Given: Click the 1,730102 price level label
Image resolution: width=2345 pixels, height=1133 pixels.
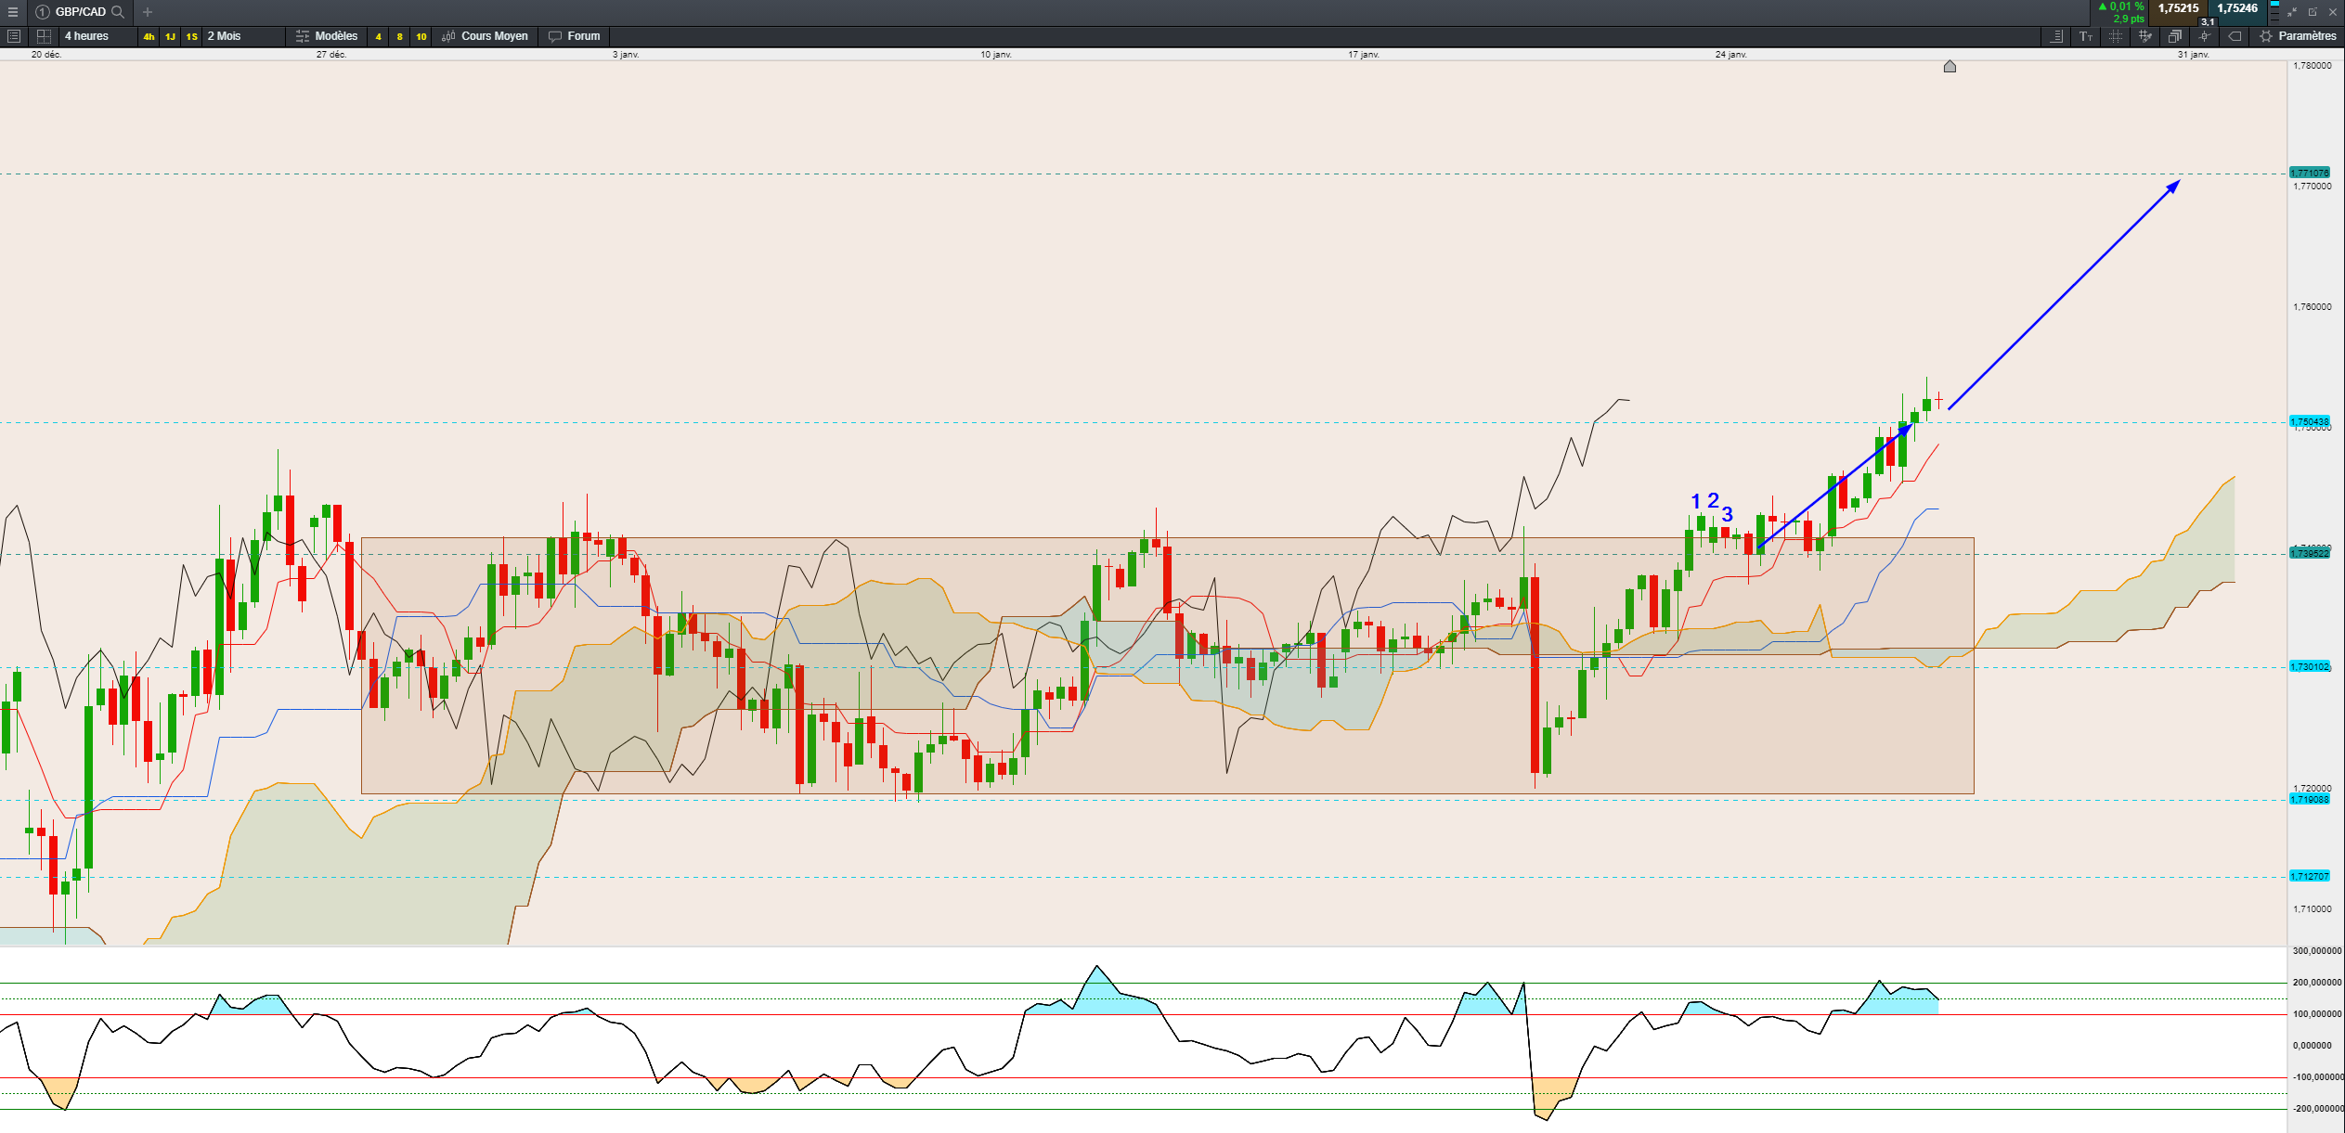Looking at the screenshot, I should [x=2310, y=667].
